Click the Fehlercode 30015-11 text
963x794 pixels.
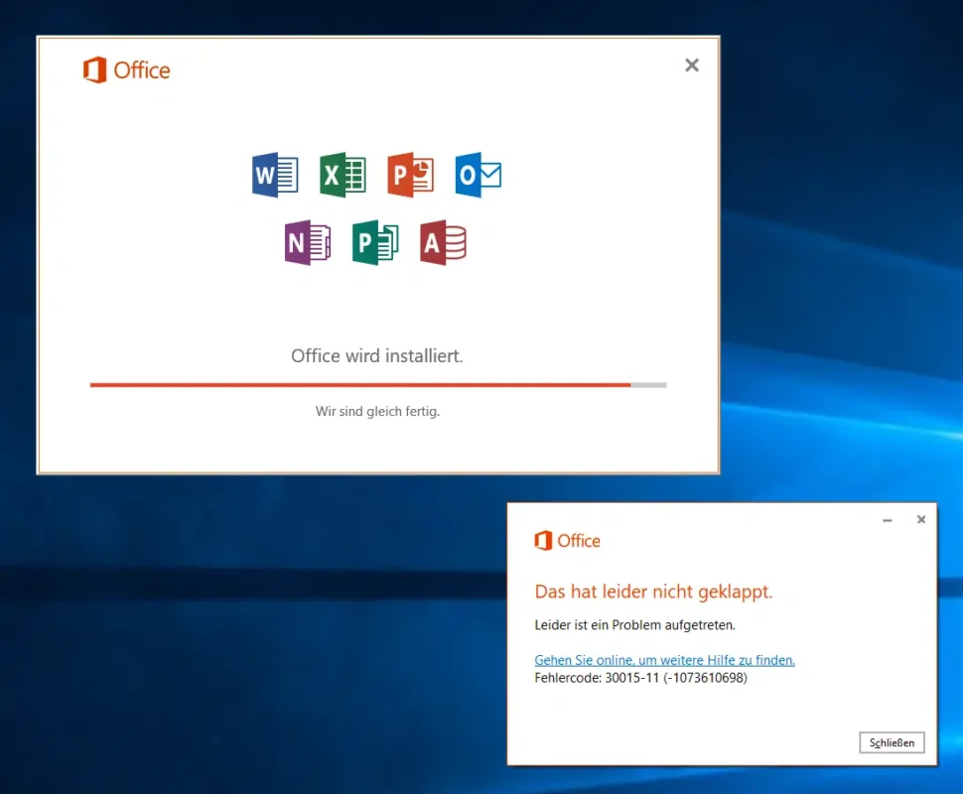click(640, 679)
